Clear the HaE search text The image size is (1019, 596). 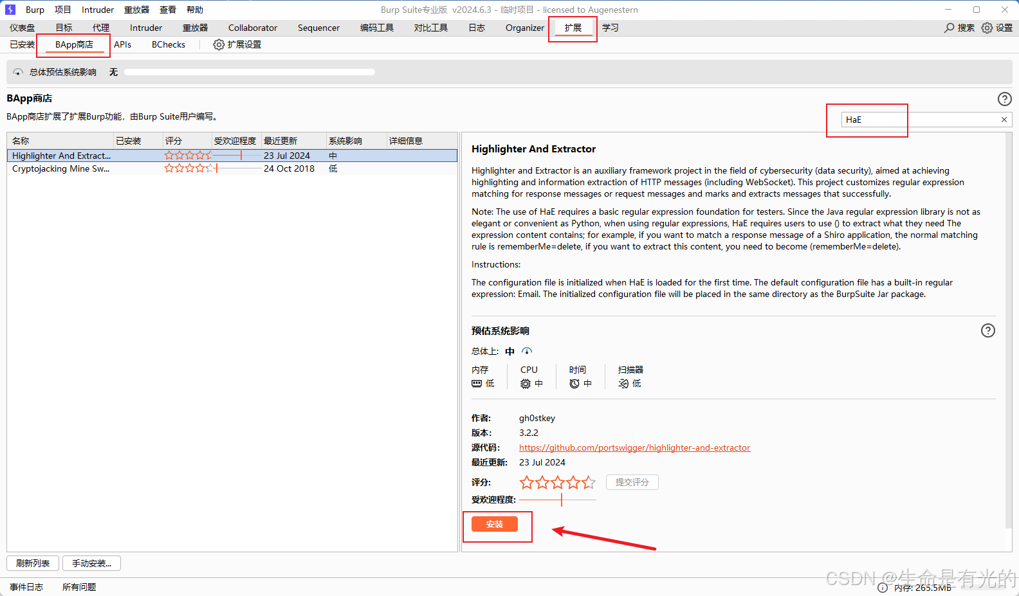pos(1004,120)
